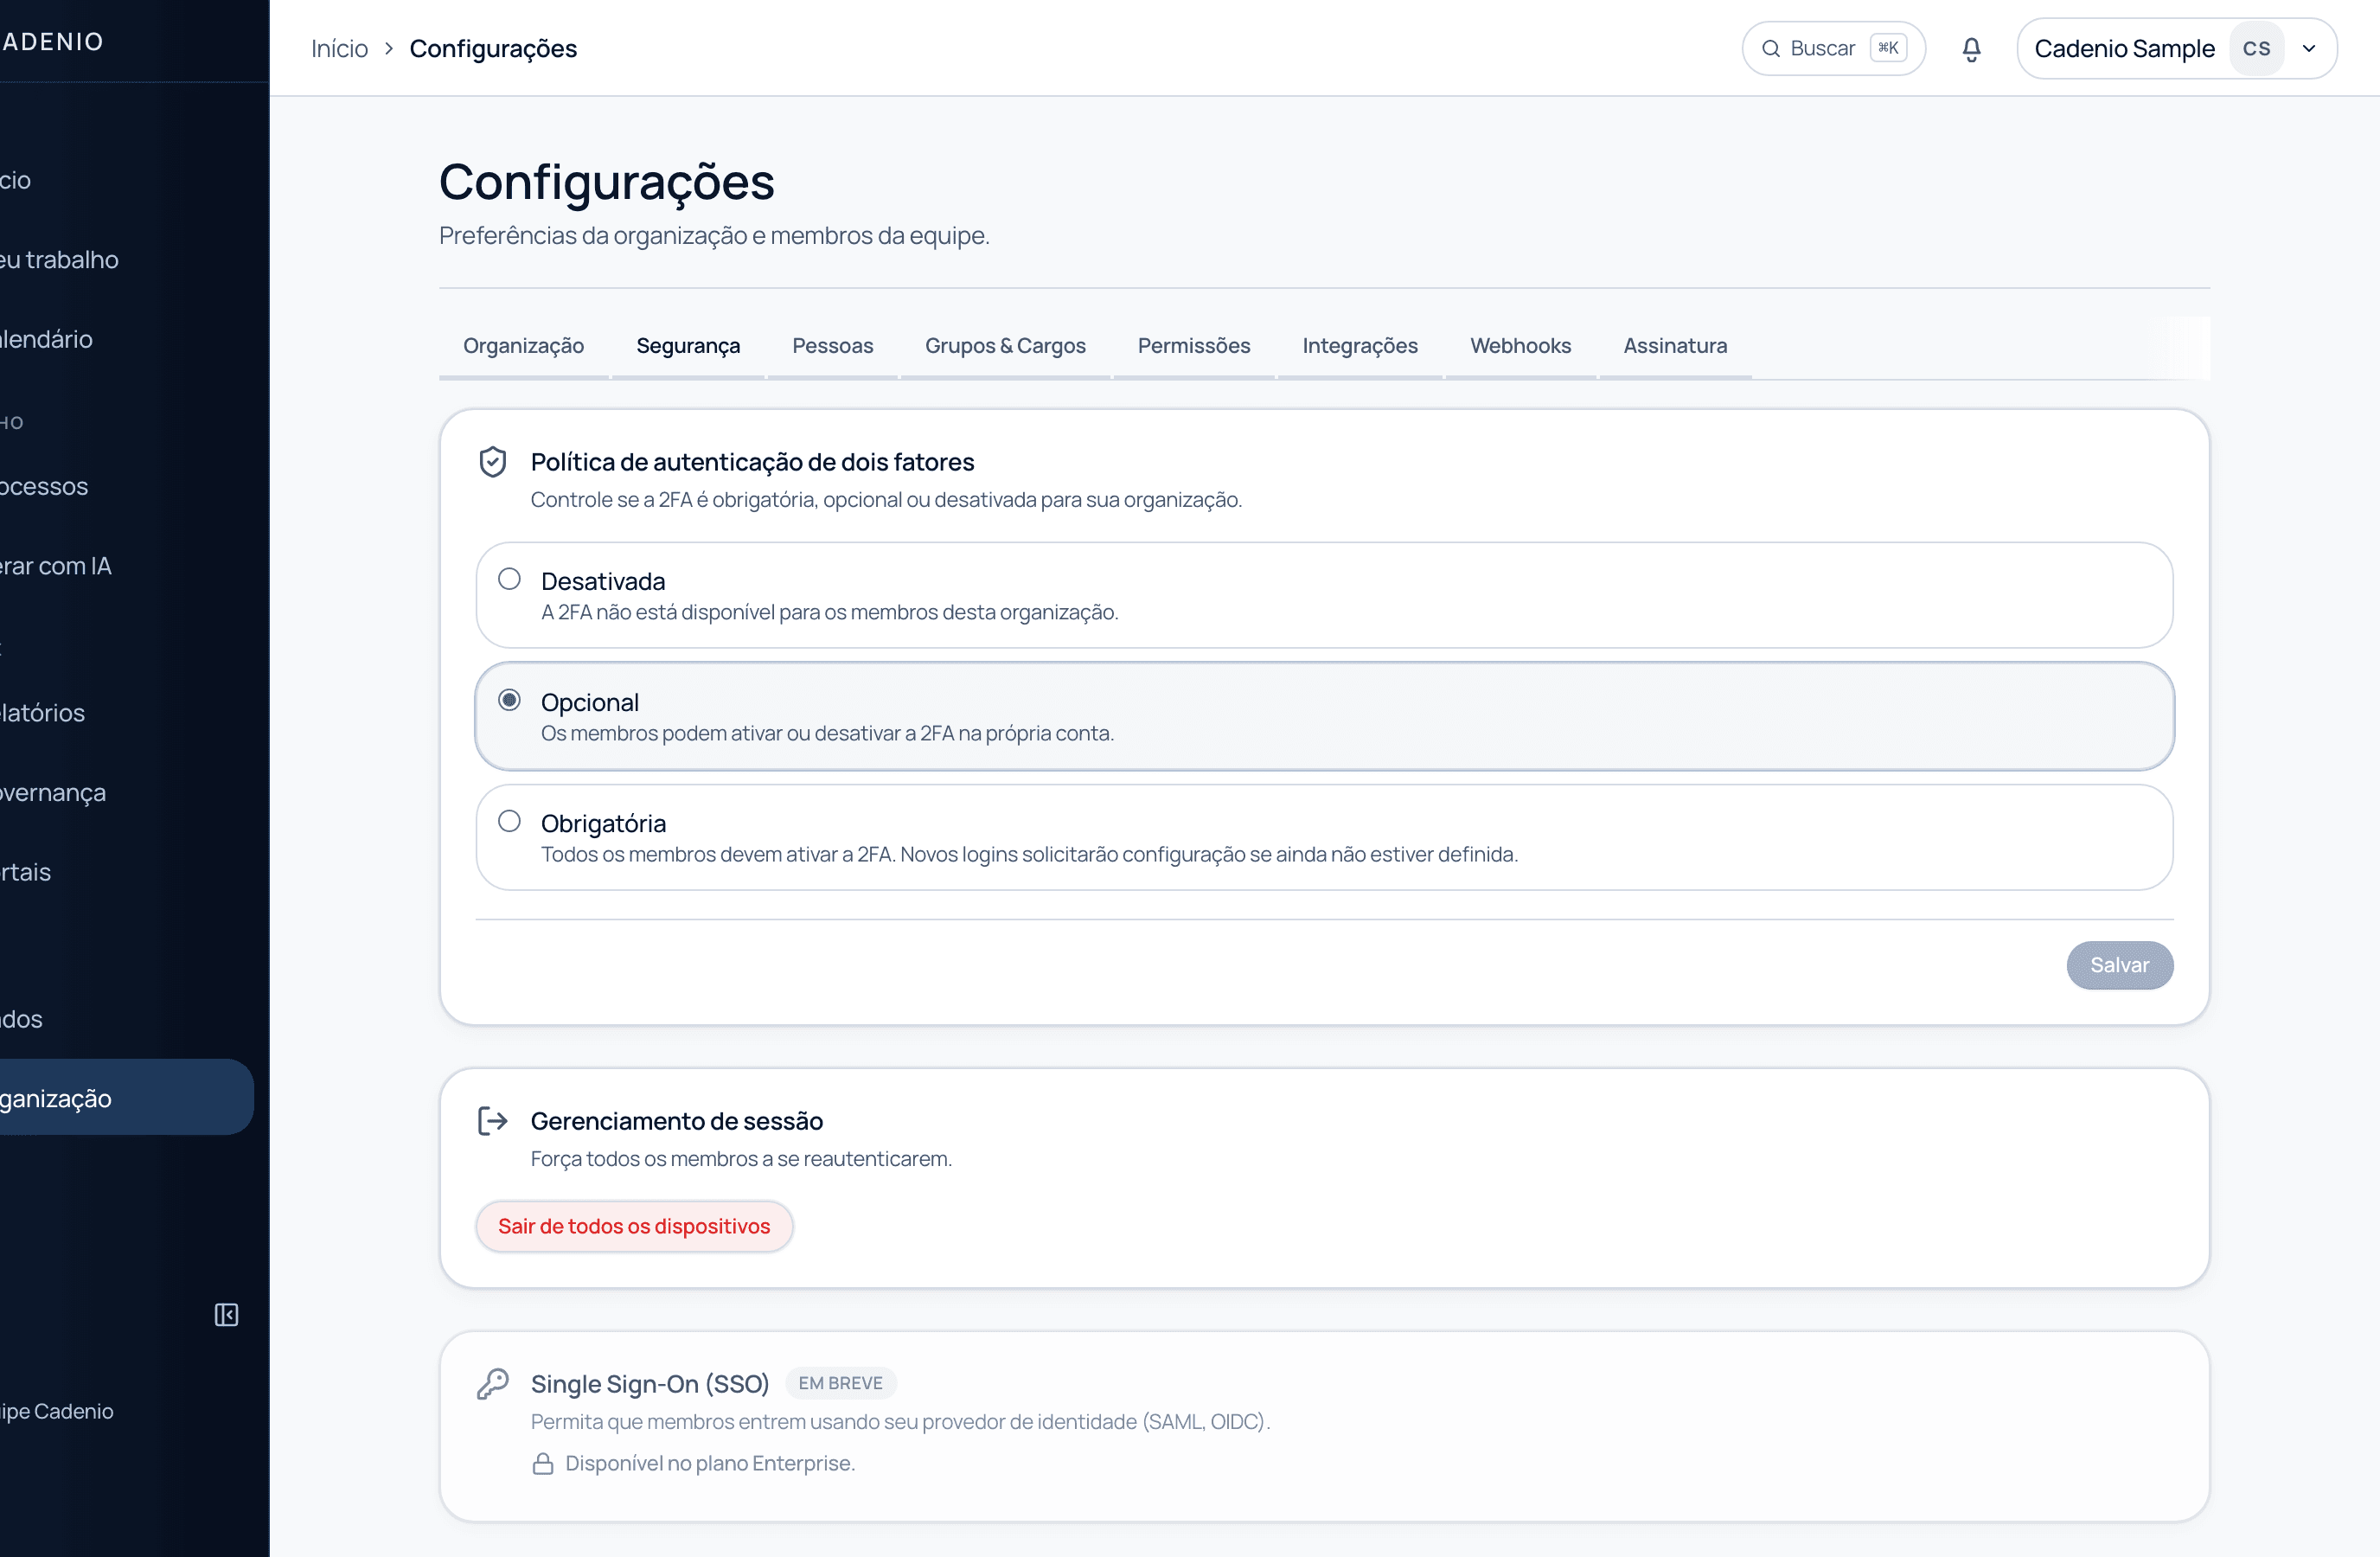Click 'Política de autenticação de dois fatores' heading
The image size is (2380, 1557).
click(752, 462)
